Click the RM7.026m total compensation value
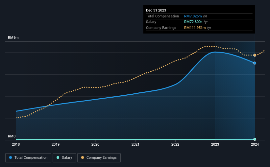270x167 pixels. pyautogui.click(x=193, y=16)
